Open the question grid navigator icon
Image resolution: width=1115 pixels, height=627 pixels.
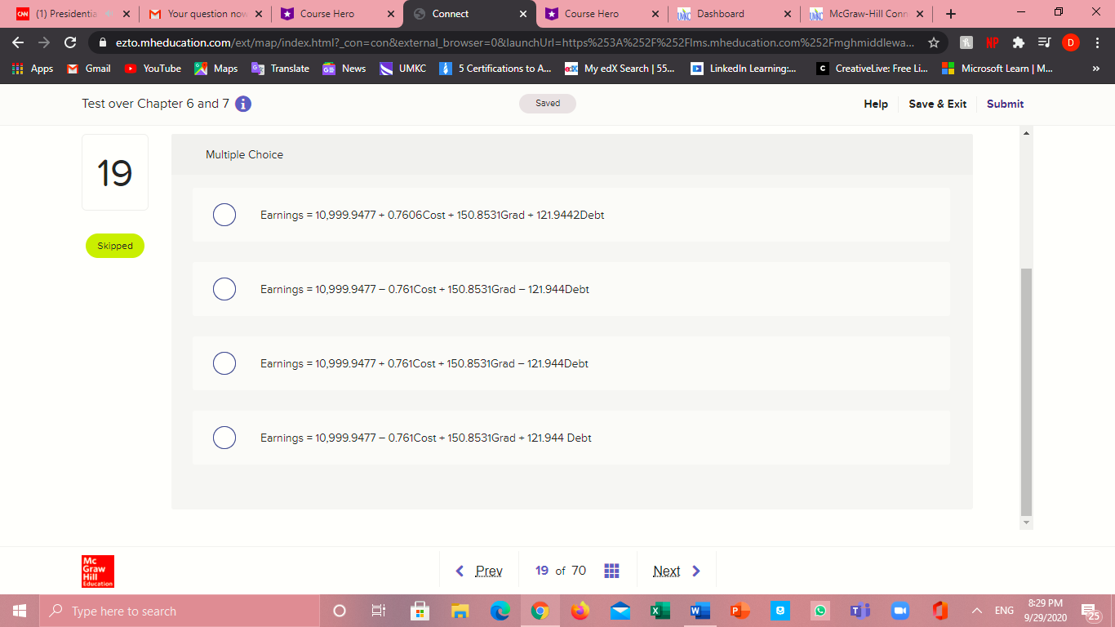pos(611,571)
